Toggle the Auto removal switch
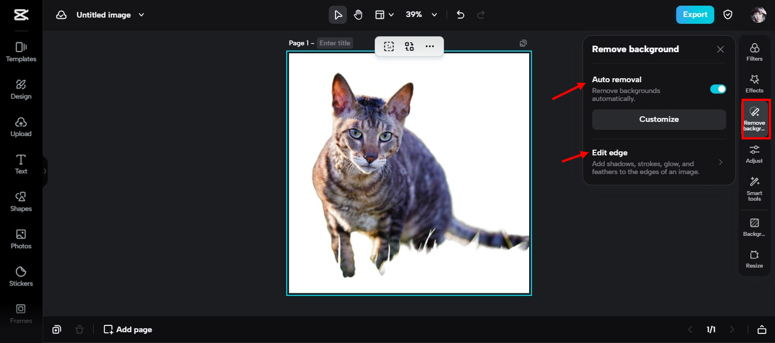Viewport: 775px width, 343px height. [x=718, y=89]
